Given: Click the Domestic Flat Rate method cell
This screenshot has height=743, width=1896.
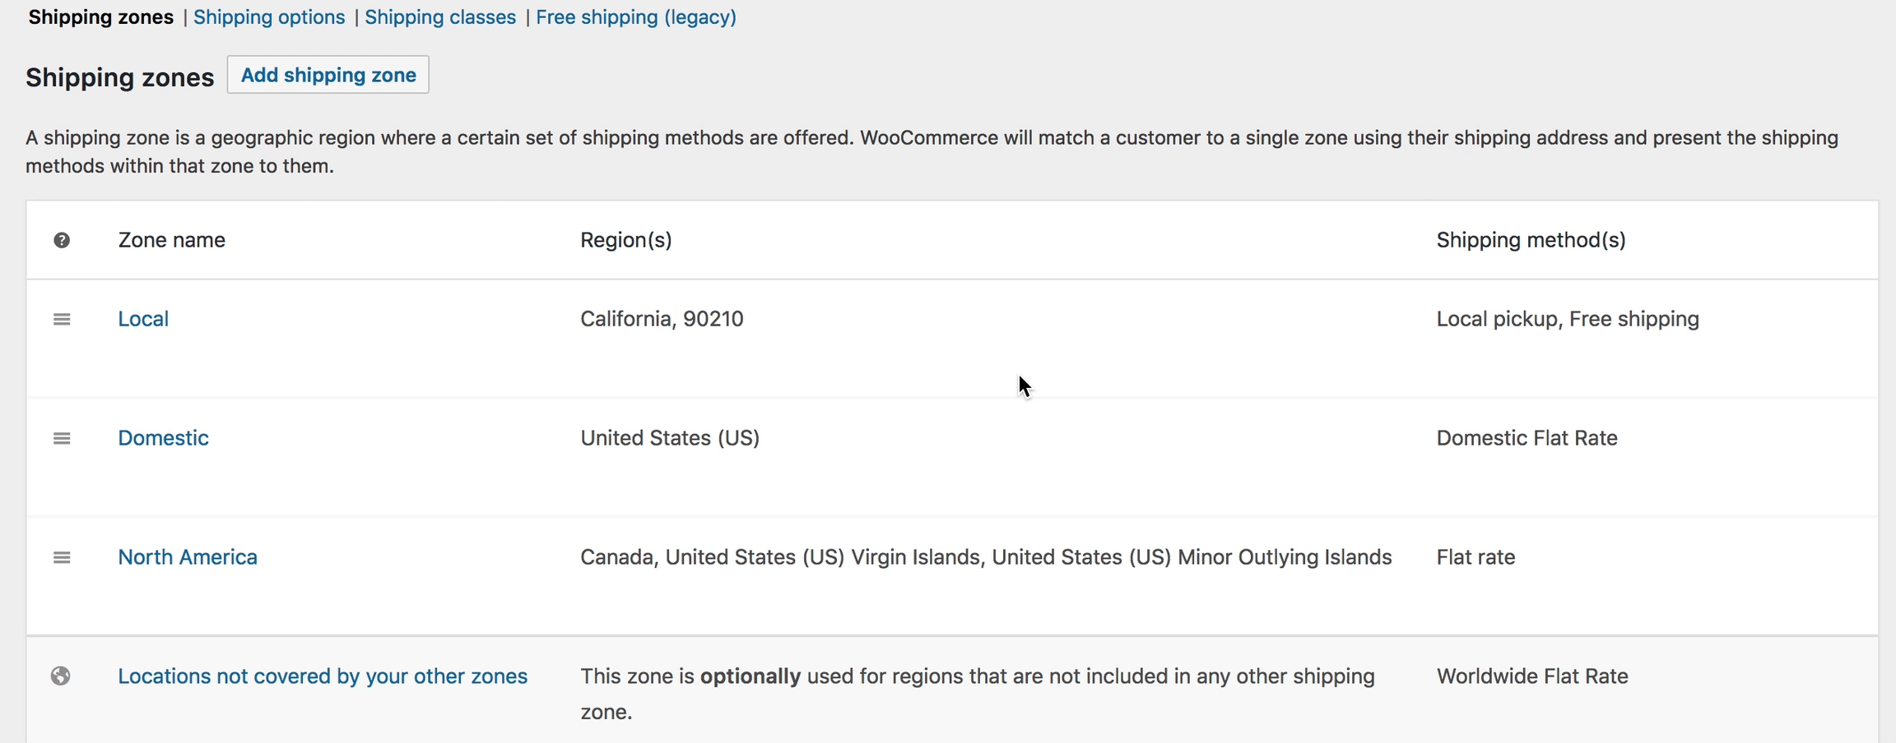Looking at the screenshot, I should coord(1527,438).
